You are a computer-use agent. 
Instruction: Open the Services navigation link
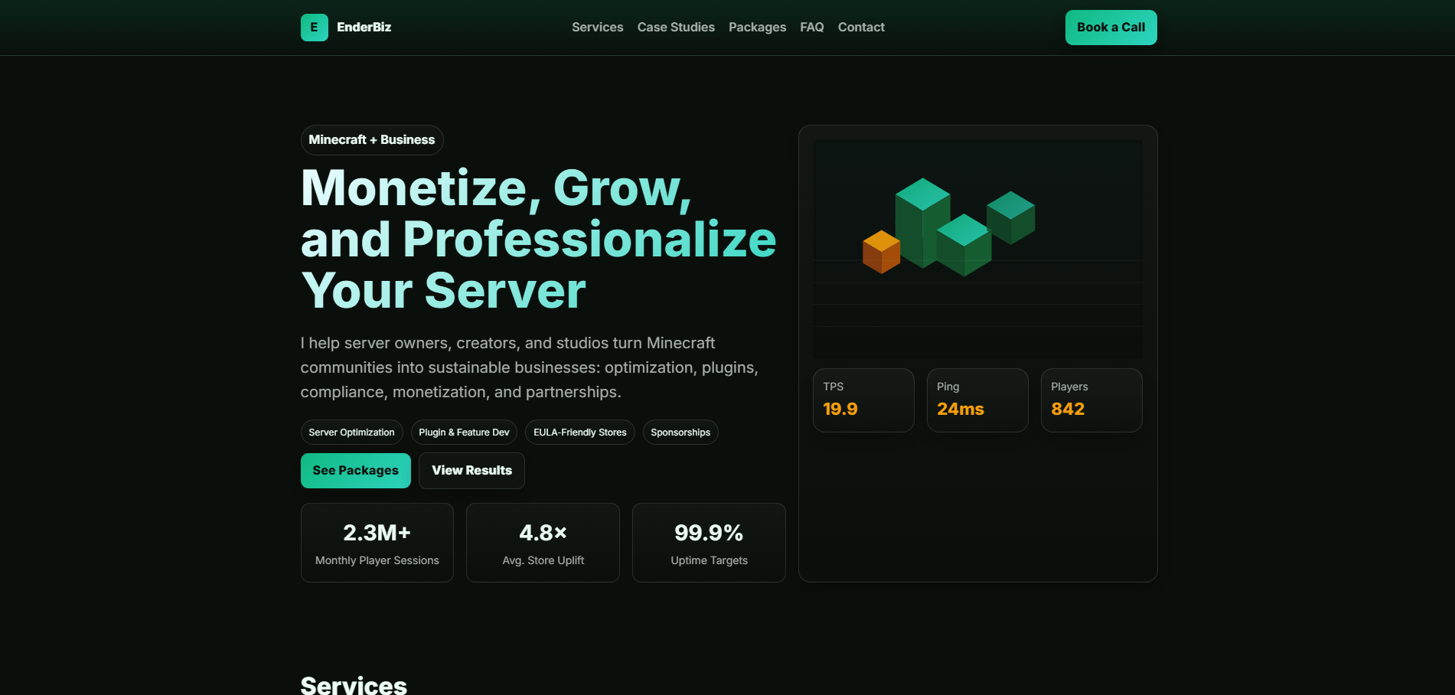click(x=597, y=28)
